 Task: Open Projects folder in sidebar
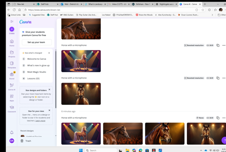click(x=12, y=54)
